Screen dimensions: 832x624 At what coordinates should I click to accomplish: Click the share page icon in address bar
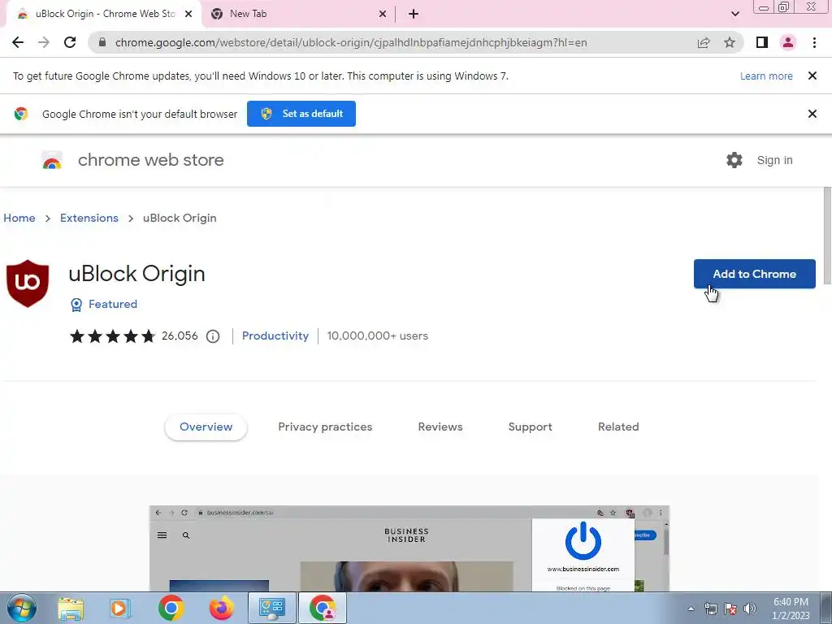click(x=704, y=42)
